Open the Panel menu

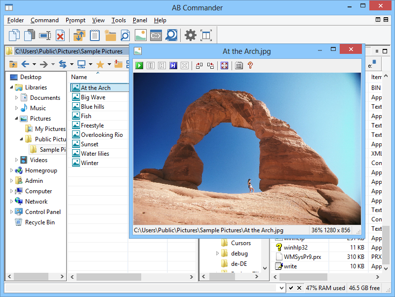[x=140, y=20]
